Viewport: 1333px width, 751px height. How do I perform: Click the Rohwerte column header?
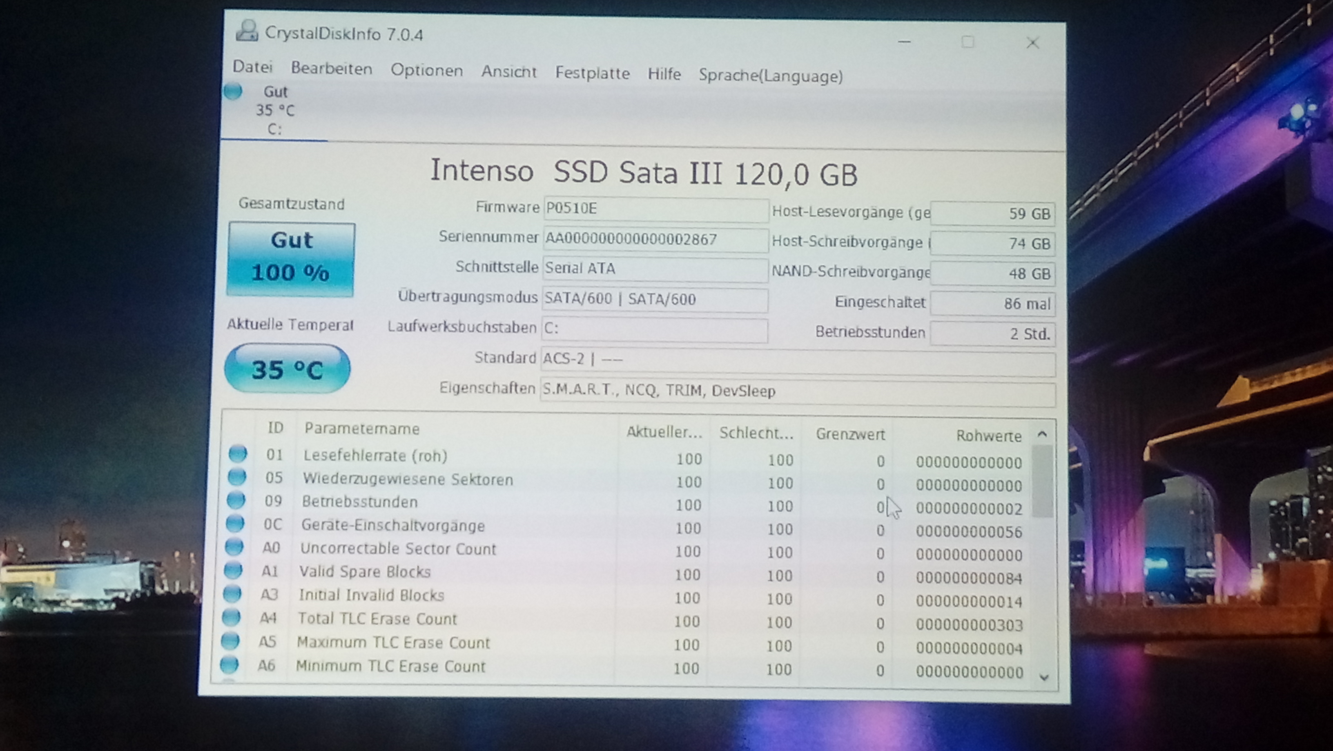tap(988, 436)
